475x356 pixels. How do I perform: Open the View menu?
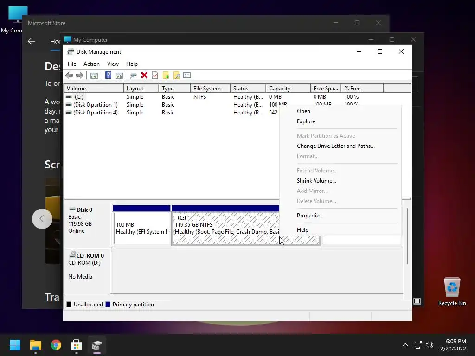[x=113, y=64]
